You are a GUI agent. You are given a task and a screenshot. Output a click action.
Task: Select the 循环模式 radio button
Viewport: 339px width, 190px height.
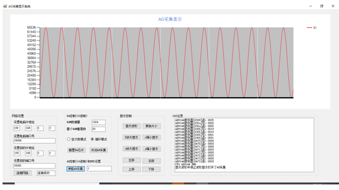coord(92,139)
